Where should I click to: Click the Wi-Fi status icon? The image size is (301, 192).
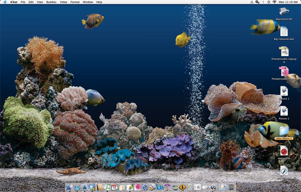coord(274,2)
